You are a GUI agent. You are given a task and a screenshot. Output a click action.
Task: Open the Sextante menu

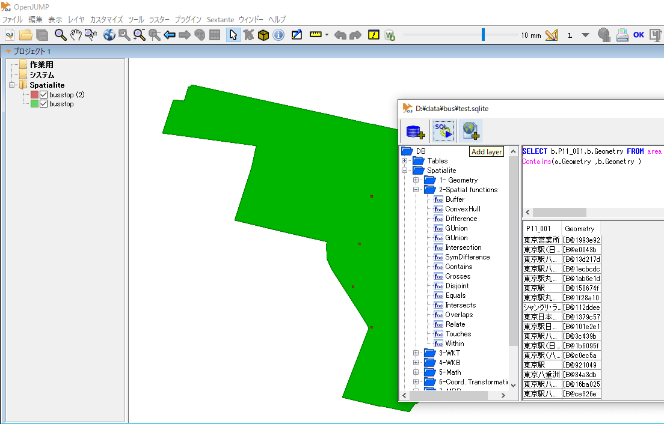tap(220, 19)
